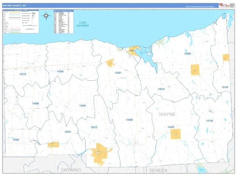
Task: Select ZIP code label 14590
Action: pyautogui.click(x=187, y=53)
